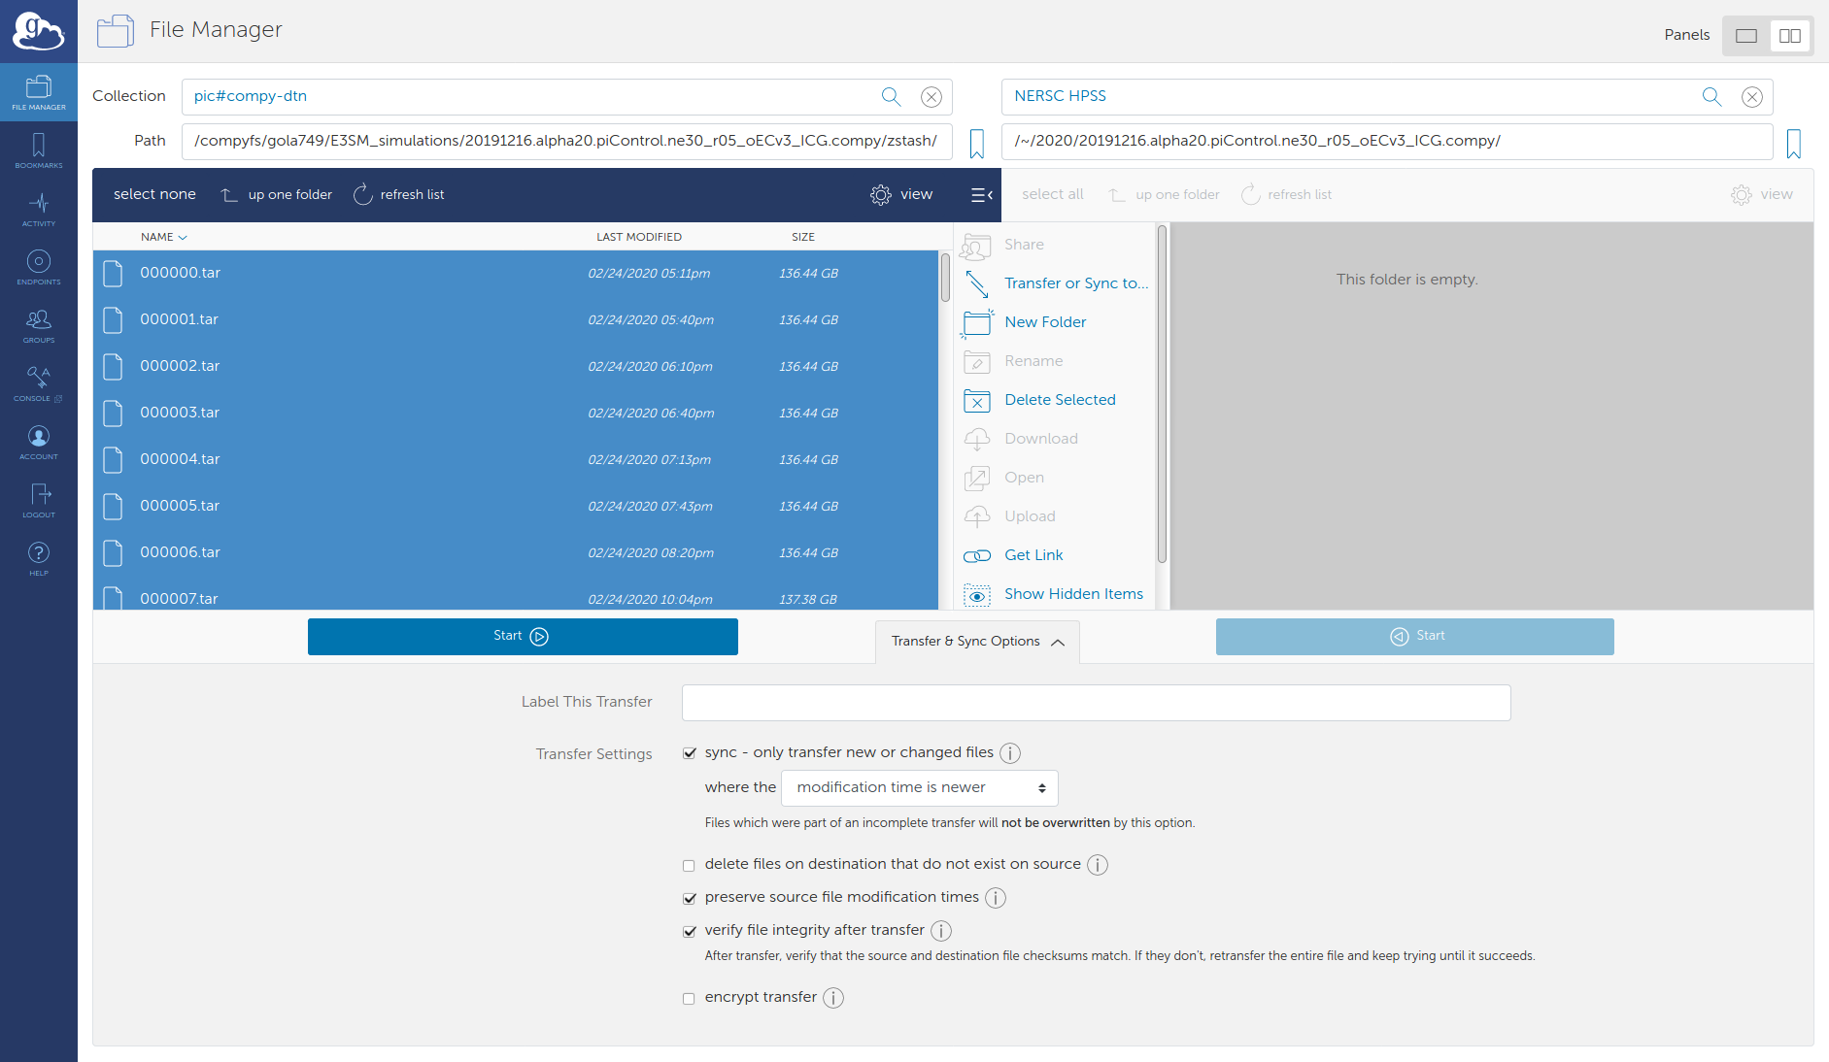Open Console in sidebar
This screenshot has height=1062, width=1829.
[x=39, y=383]
